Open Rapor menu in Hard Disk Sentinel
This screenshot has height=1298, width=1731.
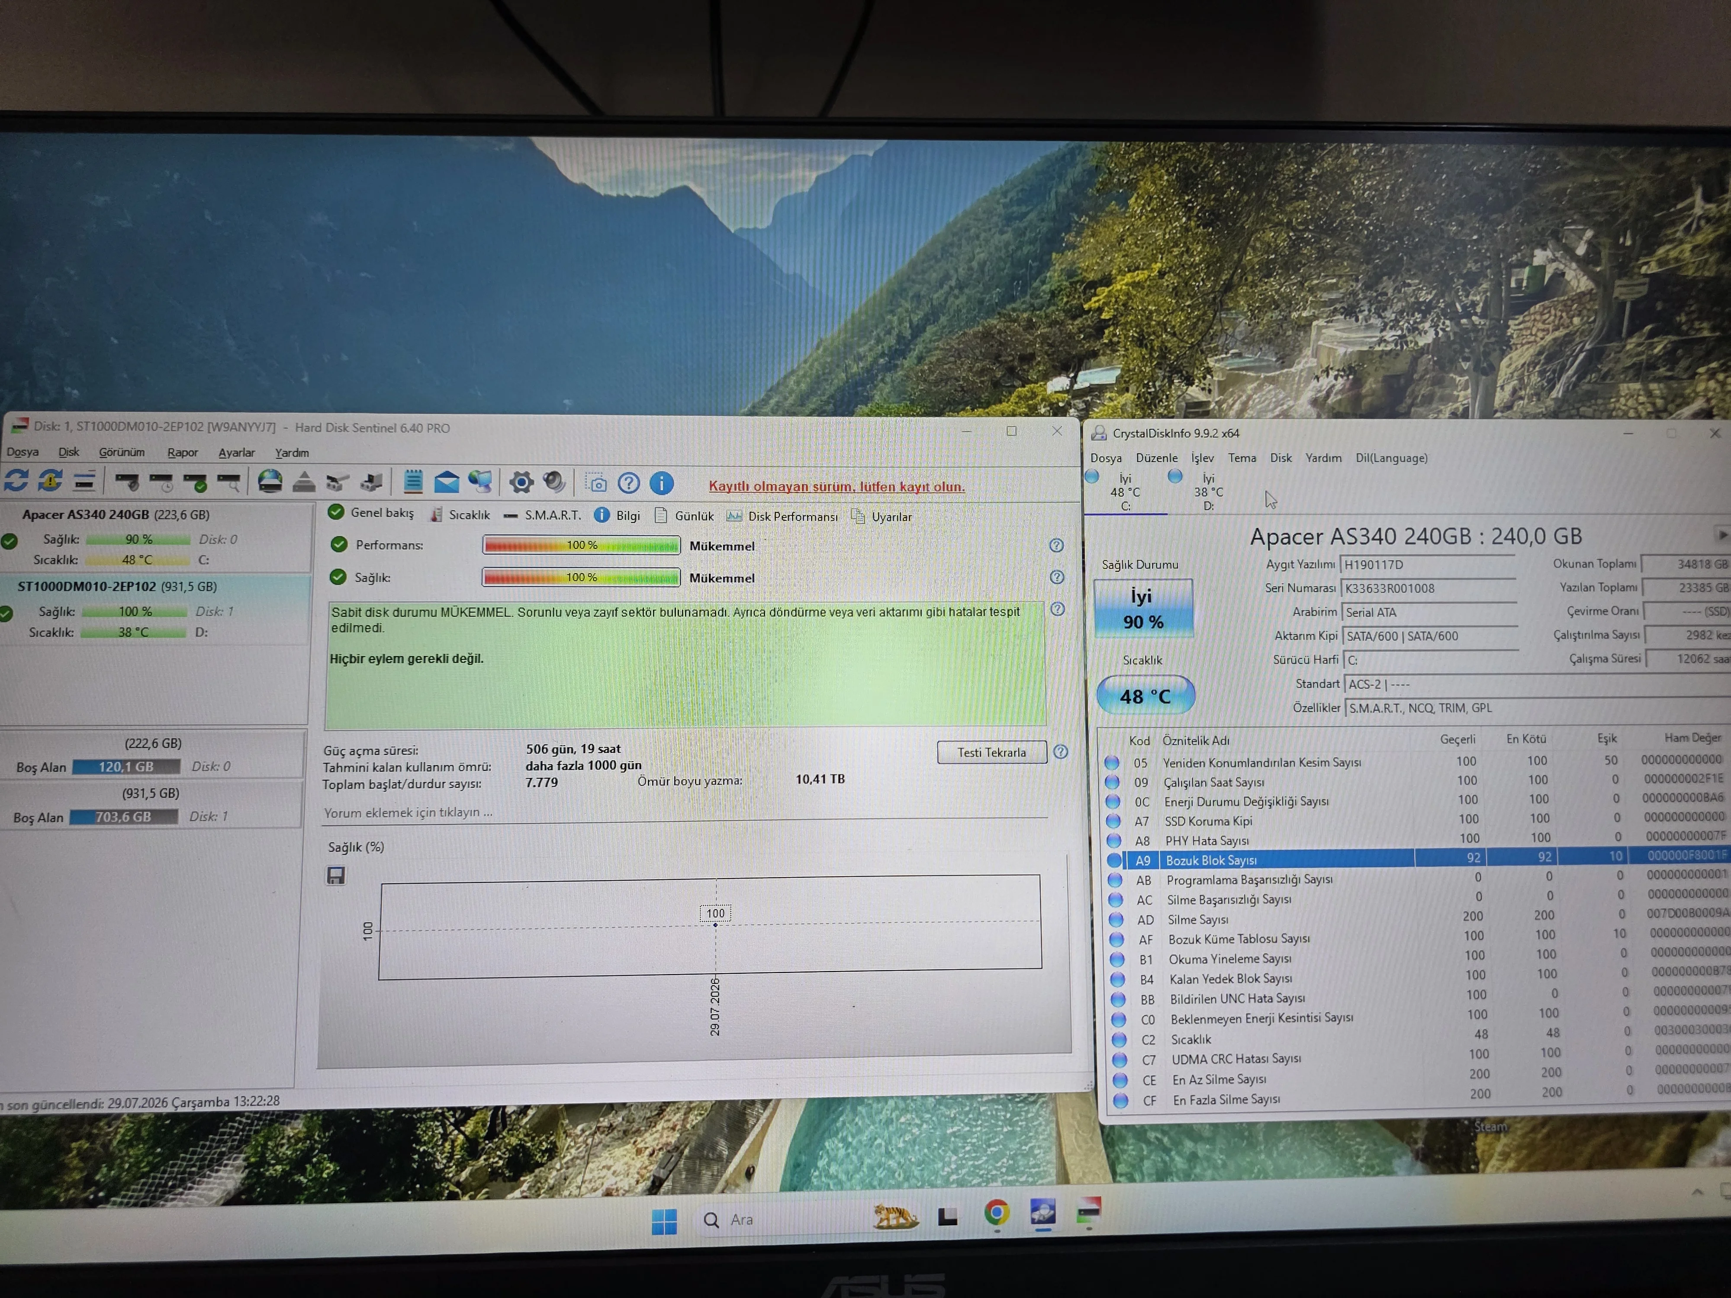point(182,452)
